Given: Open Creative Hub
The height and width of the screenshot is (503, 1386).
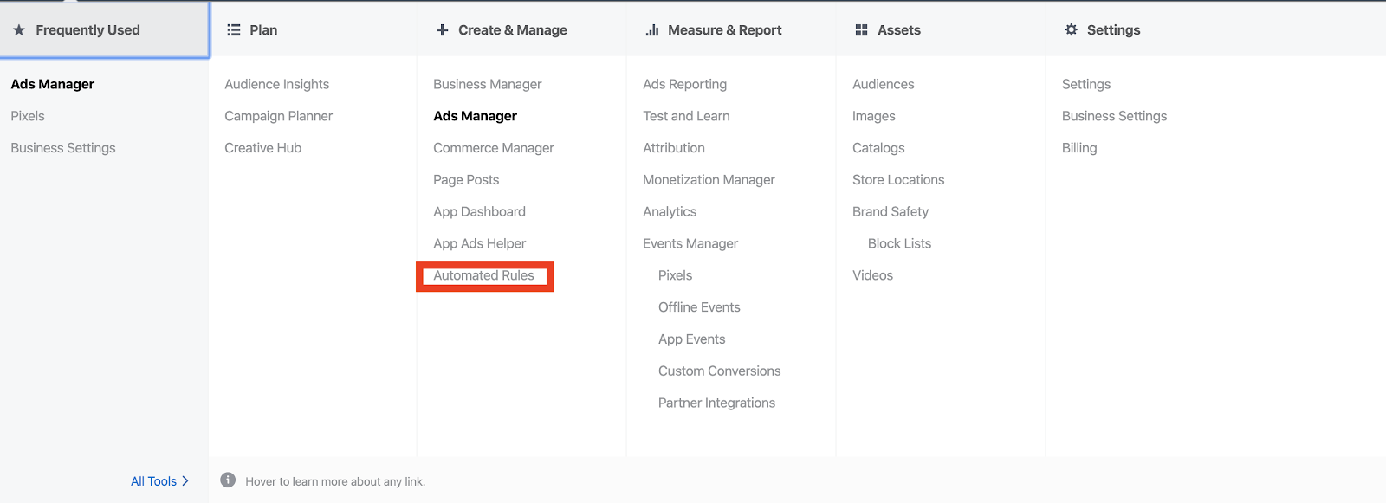Looking at the screenshot, I should pos(263,148).
